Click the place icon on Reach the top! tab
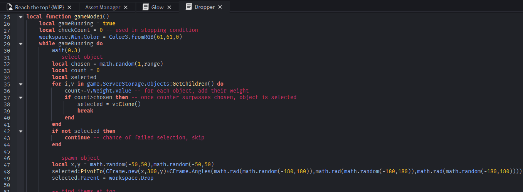Image resolution: width=523 pixels, height=192 pixels. (10, 7)
